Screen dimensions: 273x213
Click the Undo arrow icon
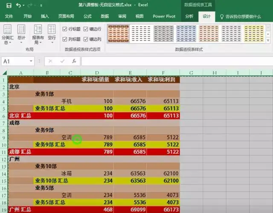click(18, 5)
